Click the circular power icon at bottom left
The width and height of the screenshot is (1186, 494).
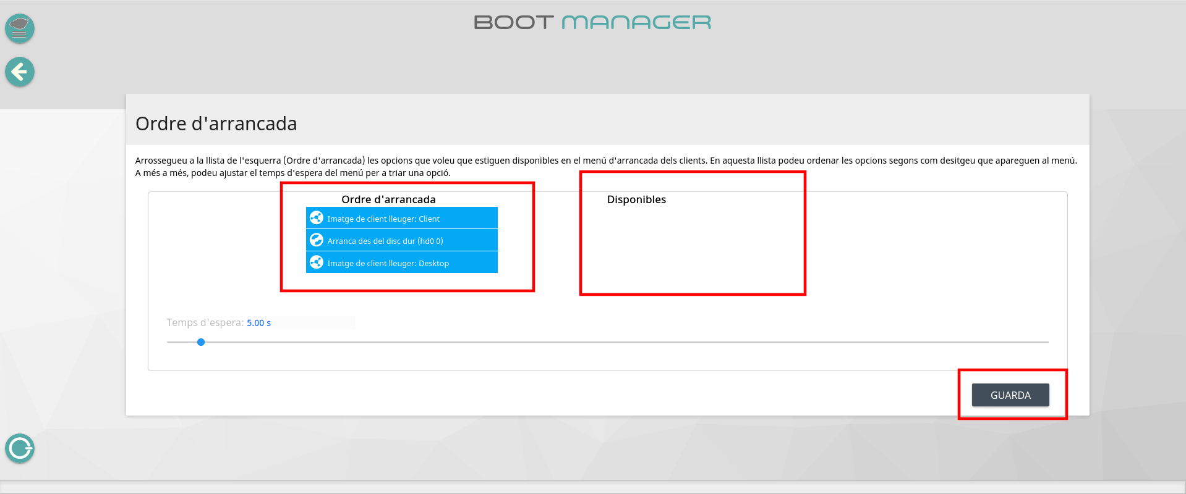20,448
